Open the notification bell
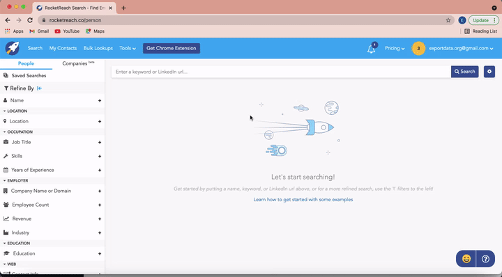 coord(372,49)
